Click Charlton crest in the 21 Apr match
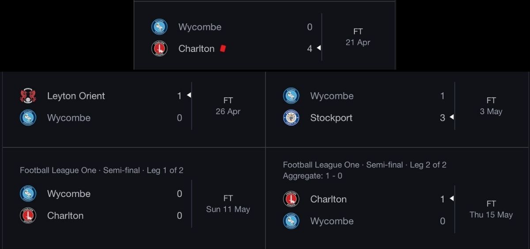 pos(159,48)
